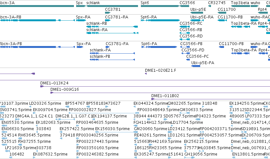The image size is (270, 159).
Task: Select transcript Ubi-p5E-RA label
Action: pos(202,17)
